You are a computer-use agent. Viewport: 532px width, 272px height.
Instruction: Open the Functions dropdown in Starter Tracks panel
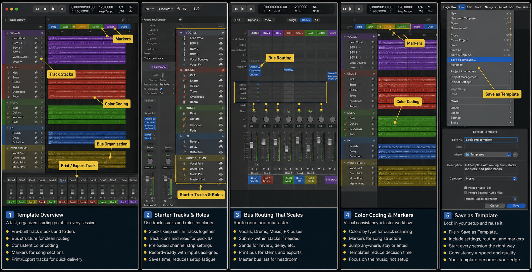(x=166, y=9)
